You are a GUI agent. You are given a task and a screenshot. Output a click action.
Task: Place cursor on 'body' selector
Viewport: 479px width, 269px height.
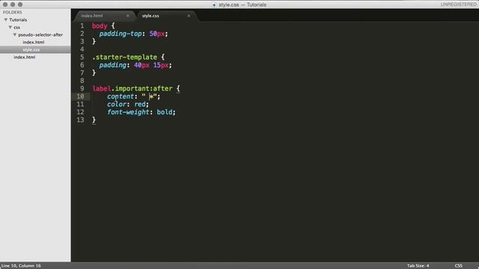click(x=100, y=26)
